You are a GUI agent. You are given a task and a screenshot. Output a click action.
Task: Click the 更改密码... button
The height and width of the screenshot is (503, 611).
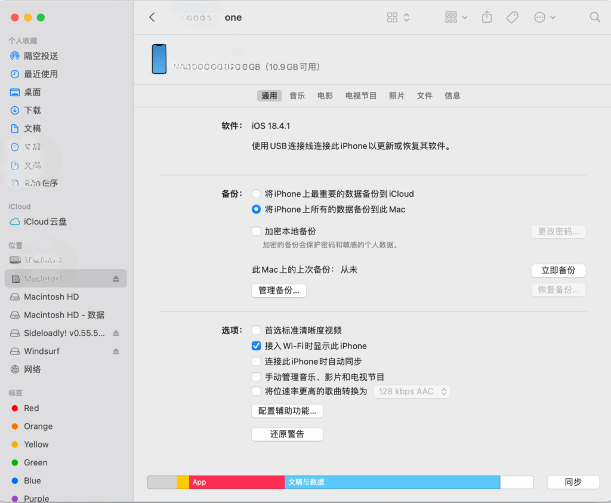(558, 232)
